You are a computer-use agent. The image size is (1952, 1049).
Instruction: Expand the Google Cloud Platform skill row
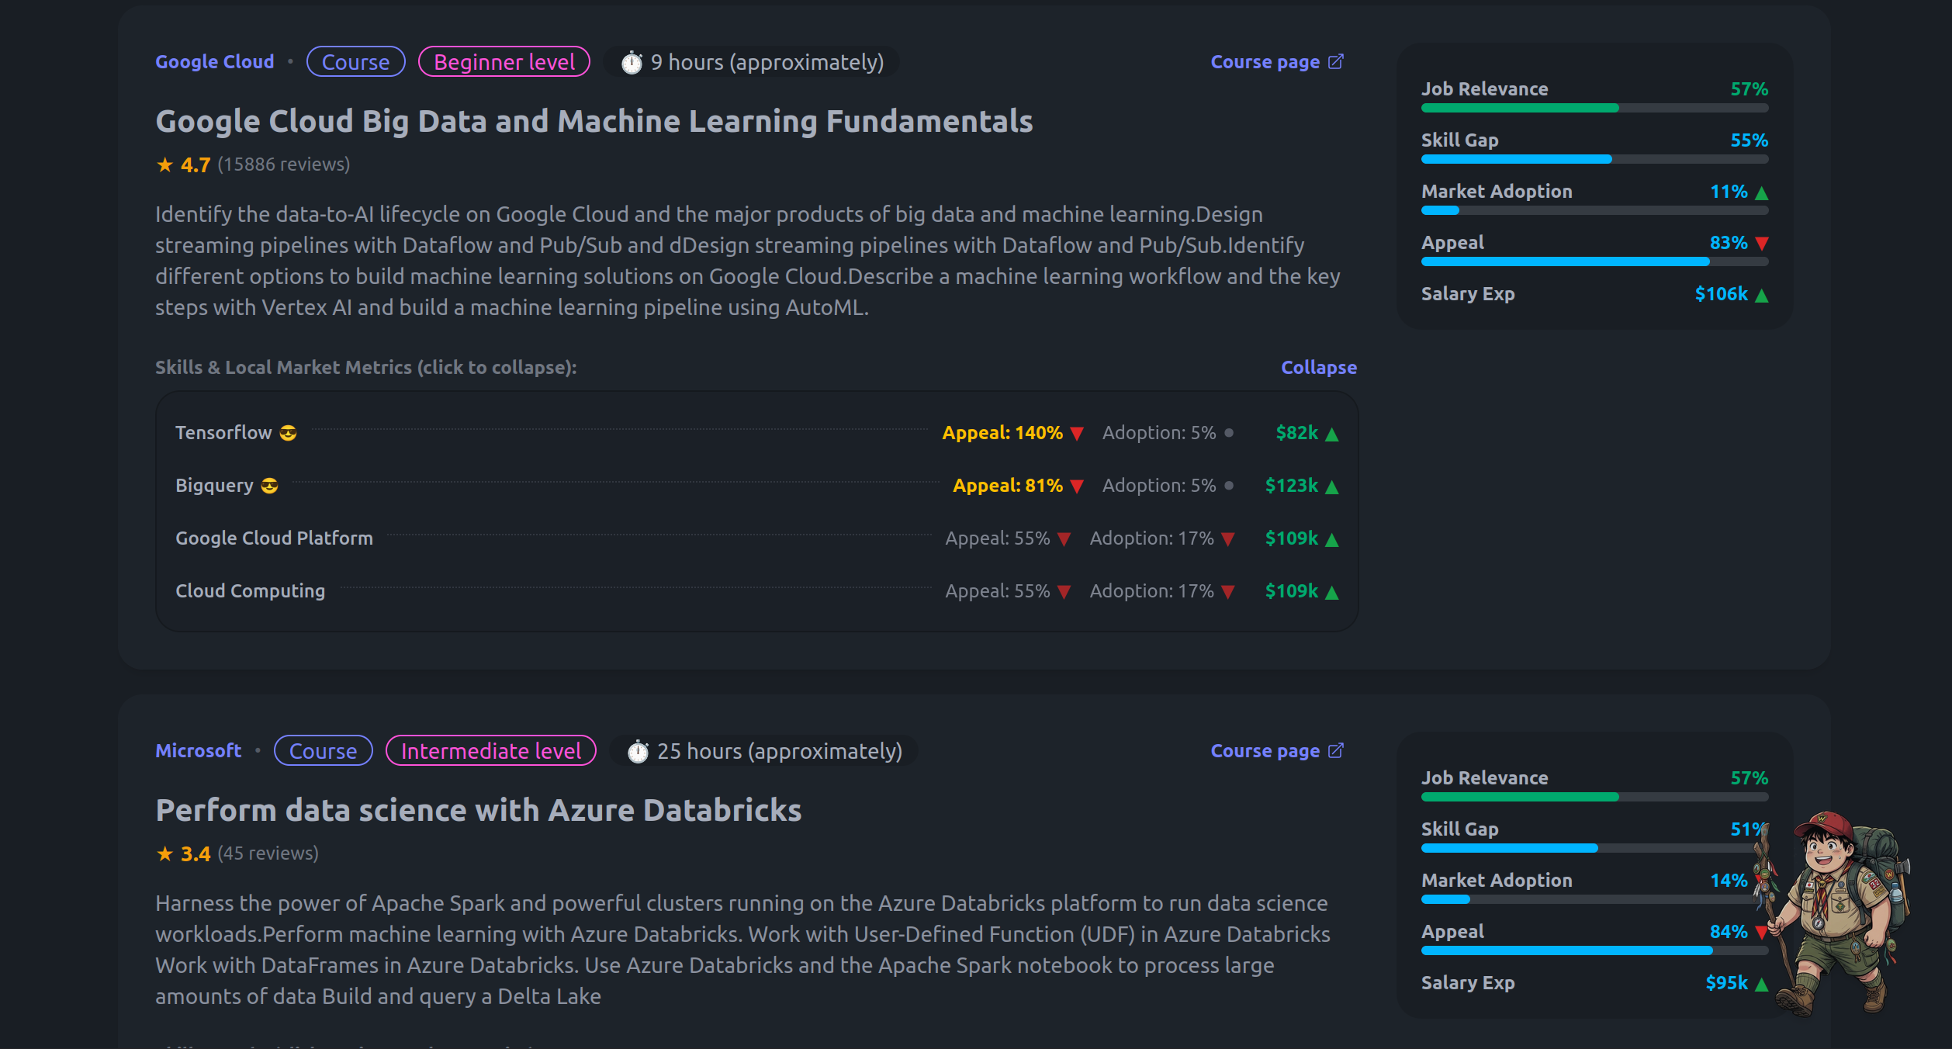tap(756, 538)
